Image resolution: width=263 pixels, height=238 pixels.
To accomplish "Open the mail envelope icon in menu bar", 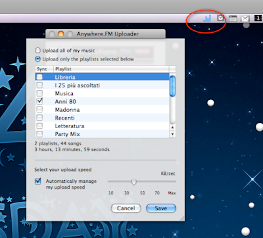I will (x=245, y=18).
